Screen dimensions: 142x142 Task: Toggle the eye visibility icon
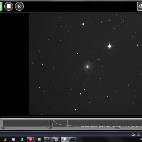(x=140, y=6)
